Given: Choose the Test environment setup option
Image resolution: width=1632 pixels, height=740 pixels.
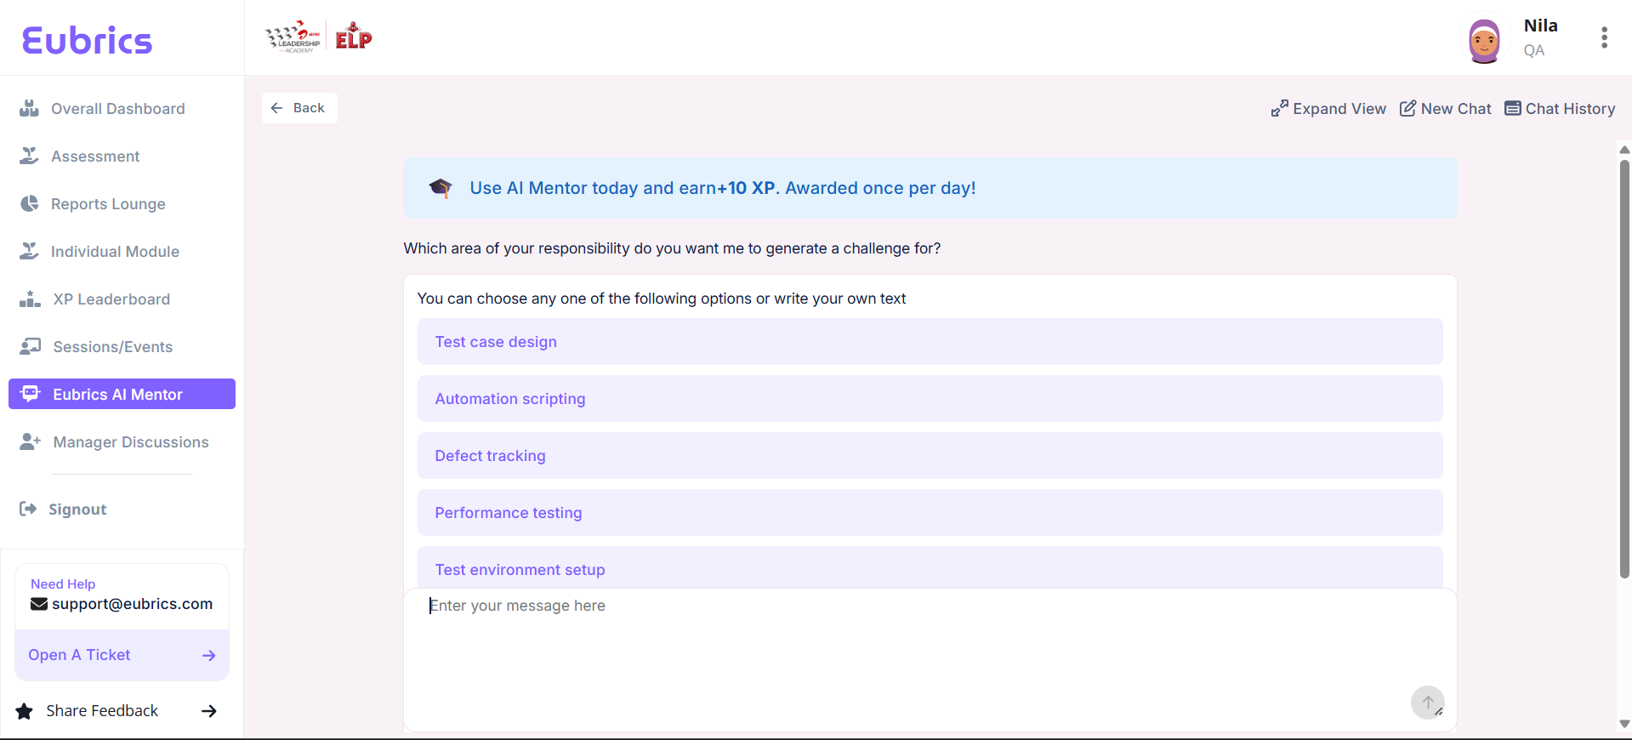Looking at the screenshot, I should (930, 567).
